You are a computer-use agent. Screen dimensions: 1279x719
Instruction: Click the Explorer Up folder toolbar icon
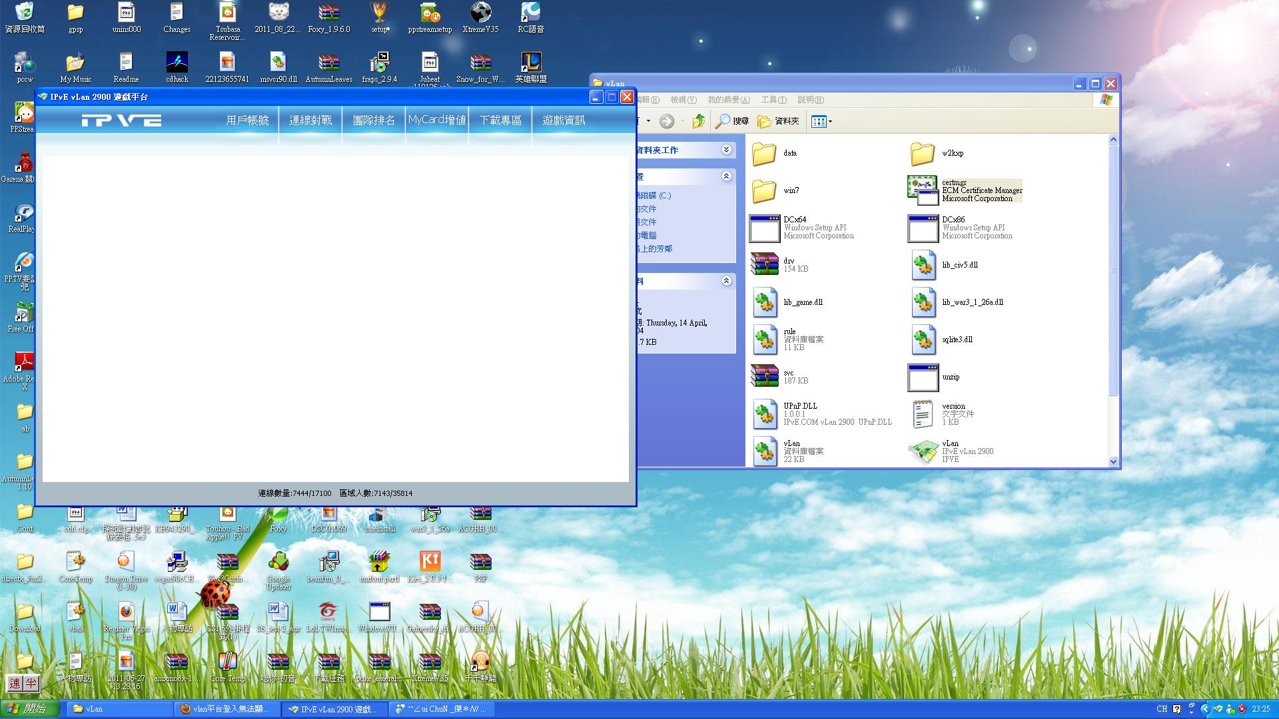[x=698, y=121]
